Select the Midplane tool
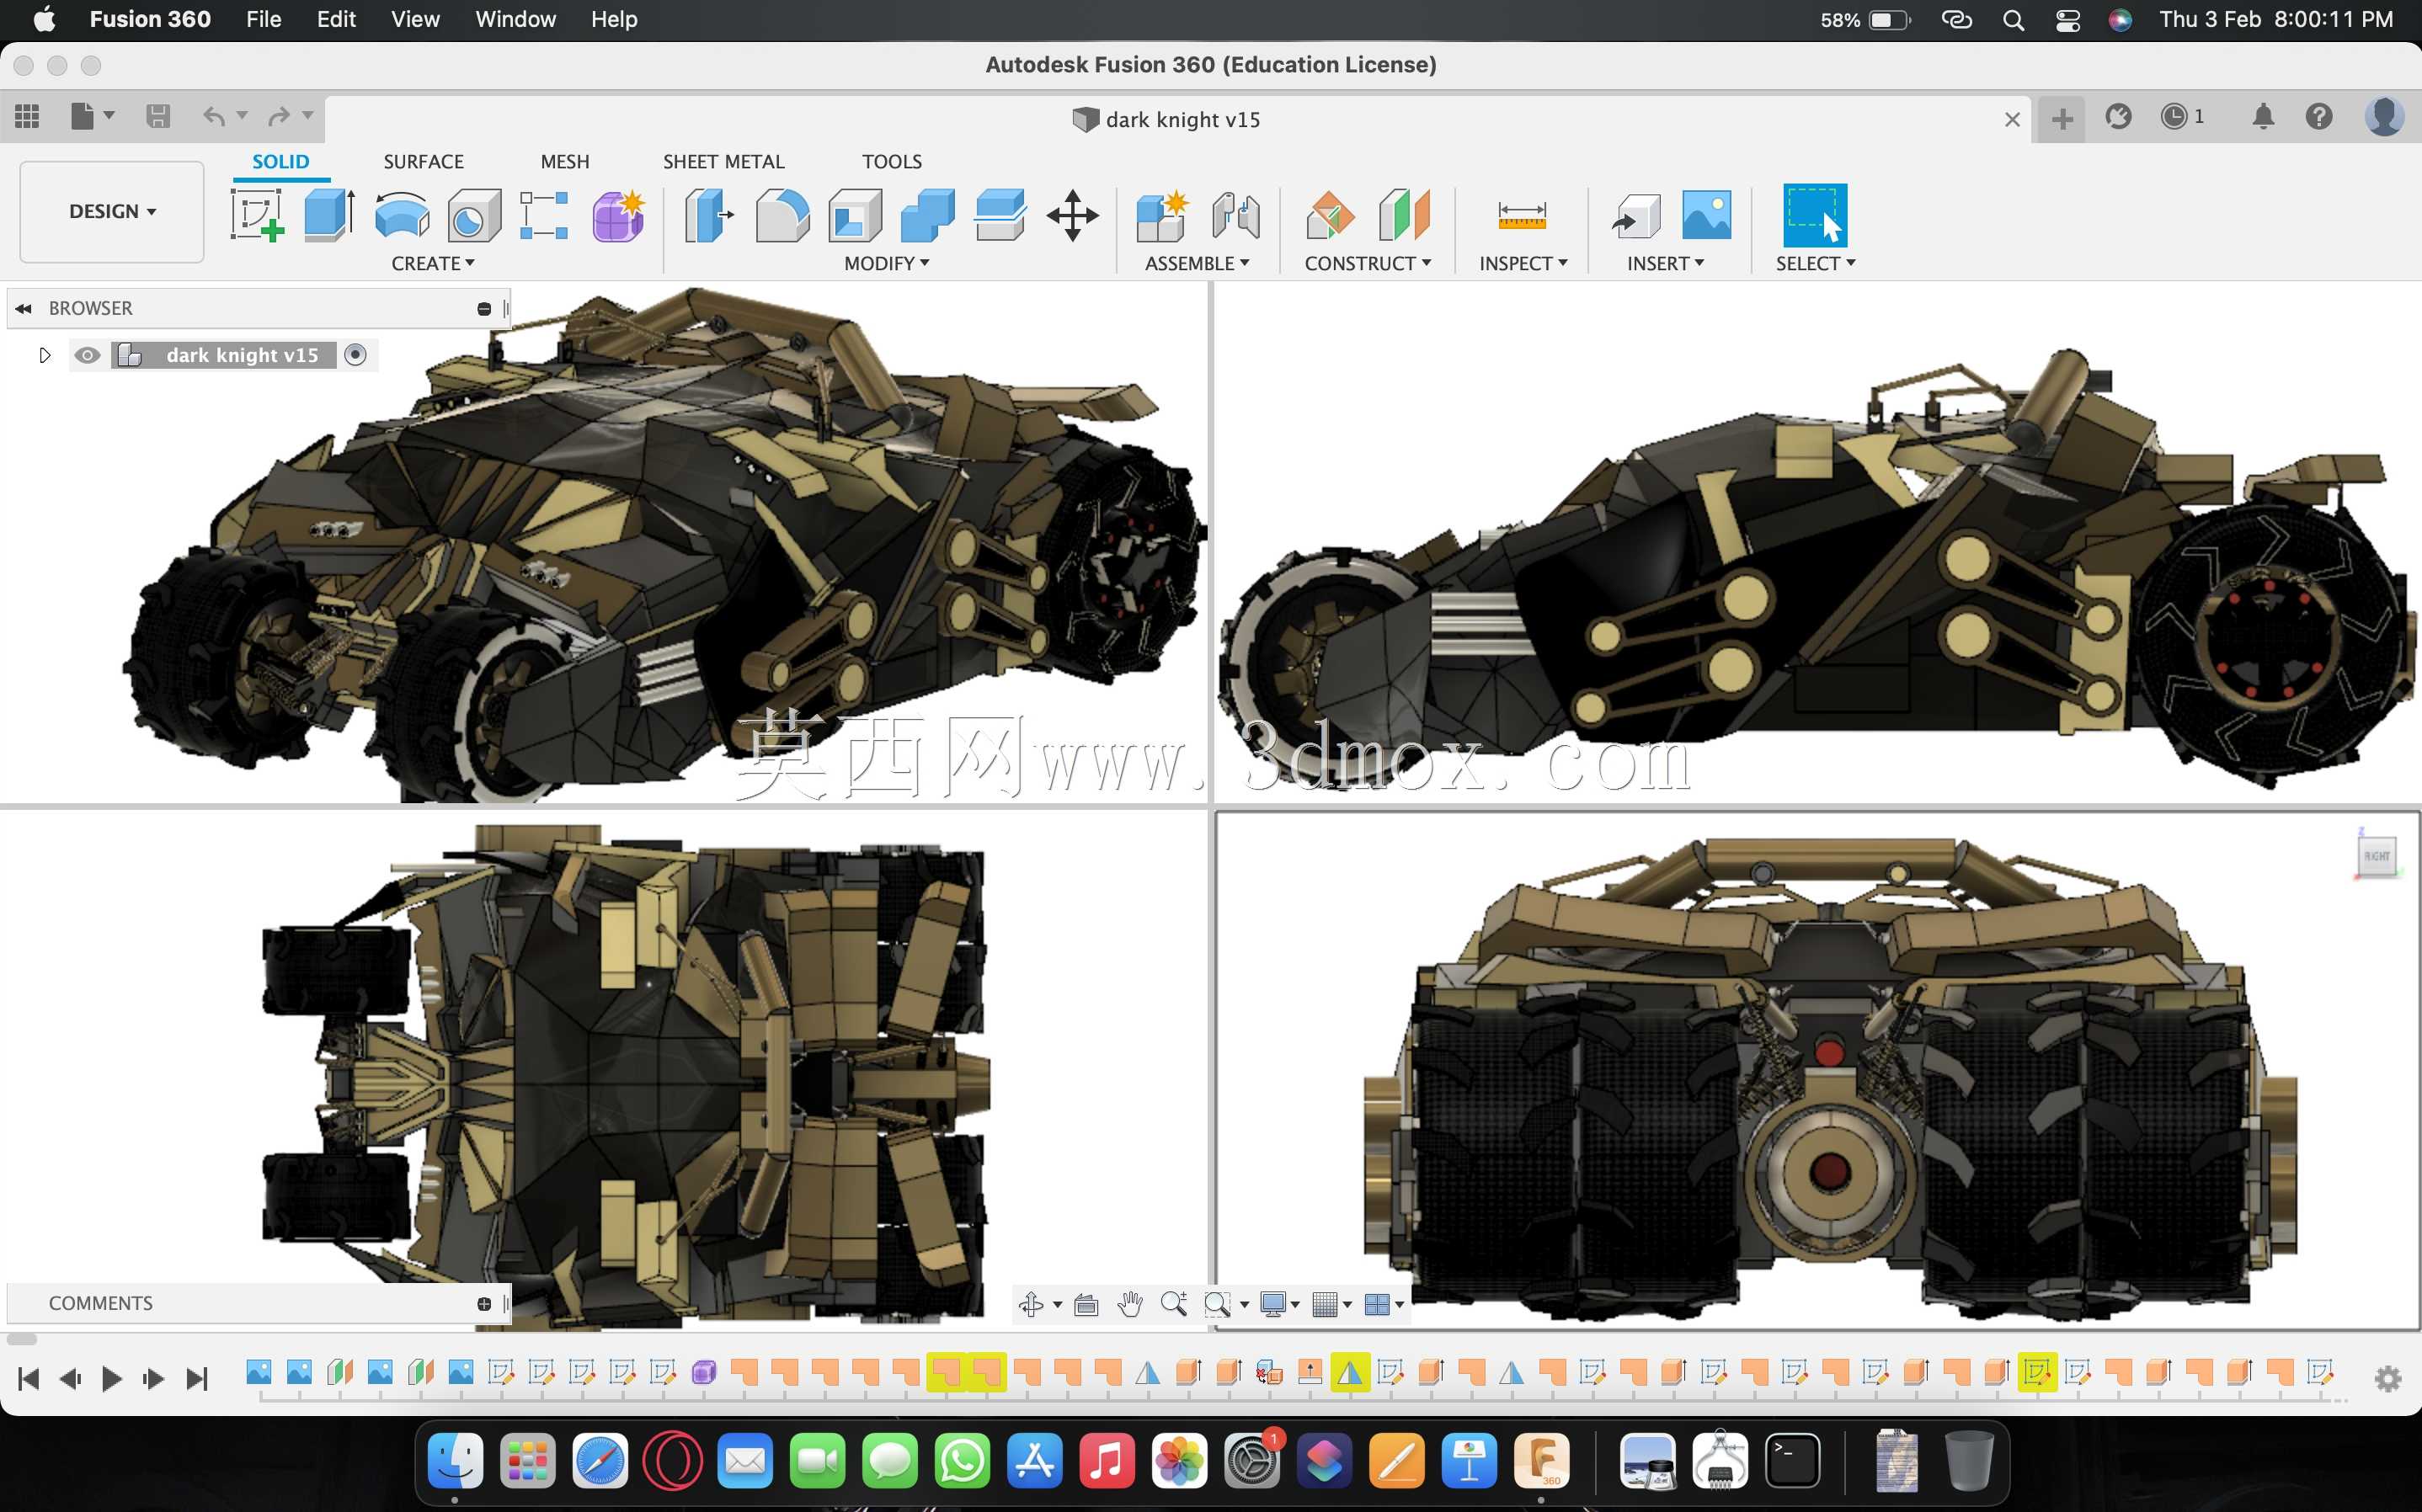The height and width of the screenshot is (1512, 2422). pos(1404,215)
